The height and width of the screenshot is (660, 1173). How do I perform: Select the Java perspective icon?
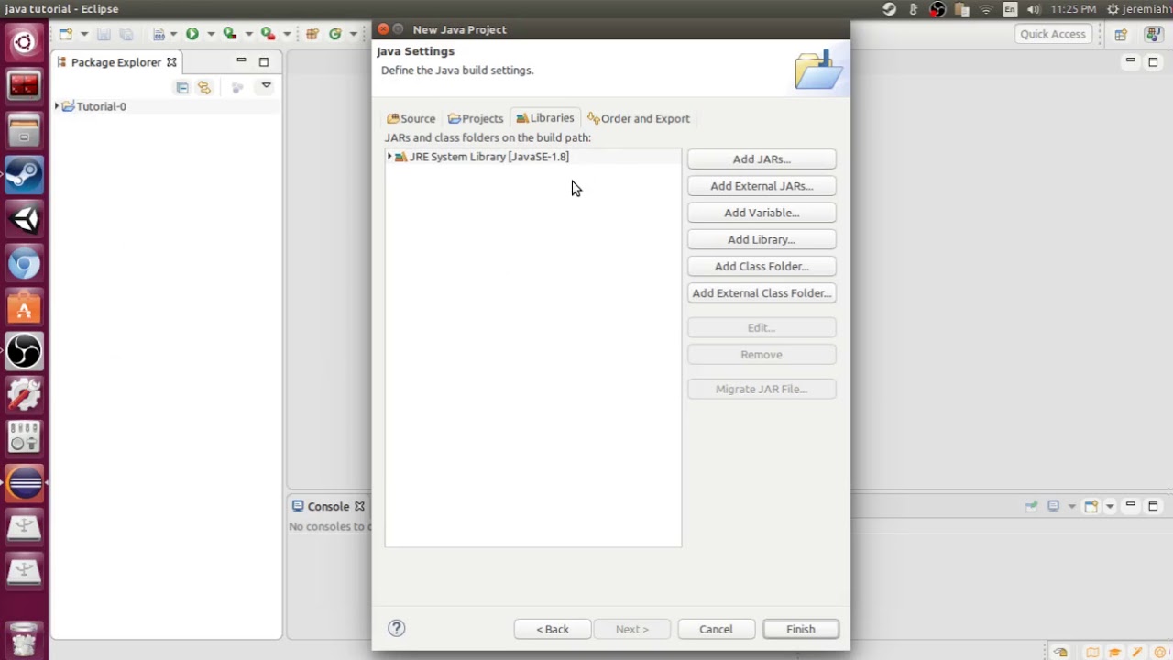pos(1154,34)
